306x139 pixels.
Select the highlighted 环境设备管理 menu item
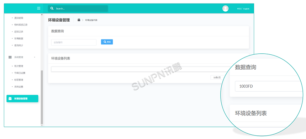click(22, 98)
